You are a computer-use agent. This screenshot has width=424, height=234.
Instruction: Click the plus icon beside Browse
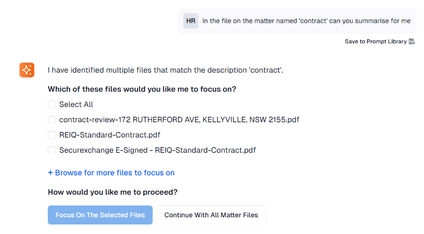click(50, 173)
